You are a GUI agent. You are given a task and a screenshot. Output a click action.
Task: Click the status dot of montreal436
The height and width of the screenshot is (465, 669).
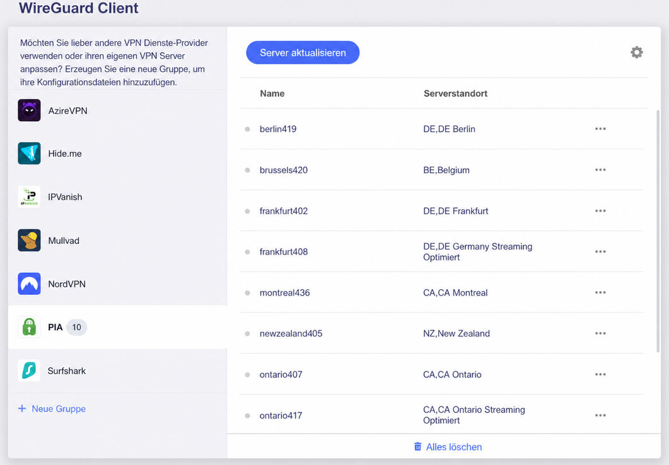(247, 293)
